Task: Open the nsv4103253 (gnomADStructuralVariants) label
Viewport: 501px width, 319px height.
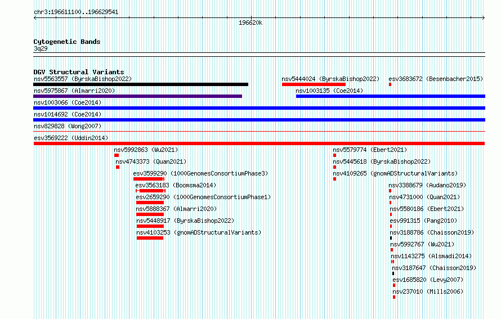Action: point(199,232)
